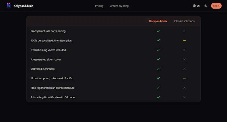Select 'Free regeneration on technical failure' text
The height and width of the screenshot is (122, 227).
pyautogui.click(x=52, y=88)
